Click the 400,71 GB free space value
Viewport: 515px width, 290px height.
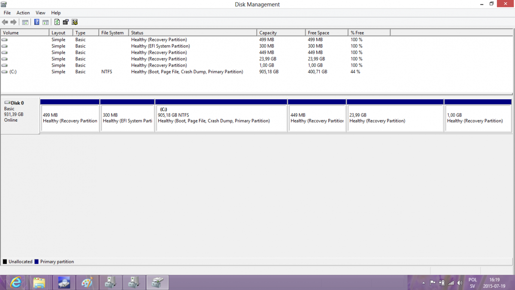coord(317,72)
